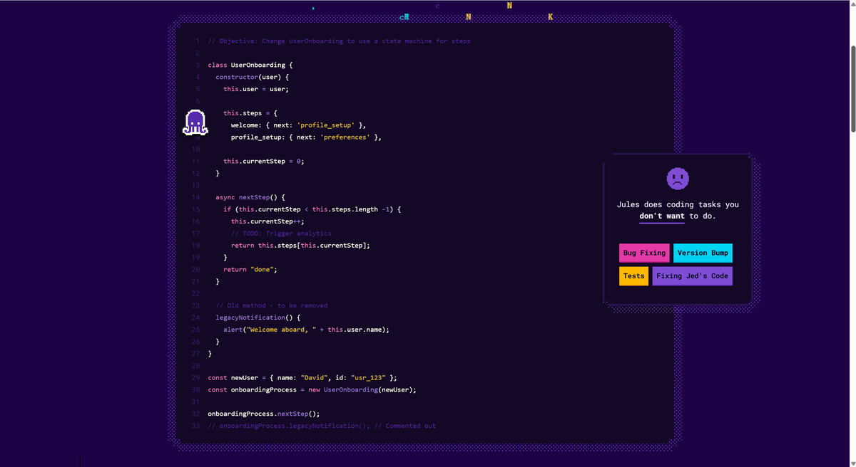
Task: Click the purple octopus mascot icon
Action: tap(195, 122)
